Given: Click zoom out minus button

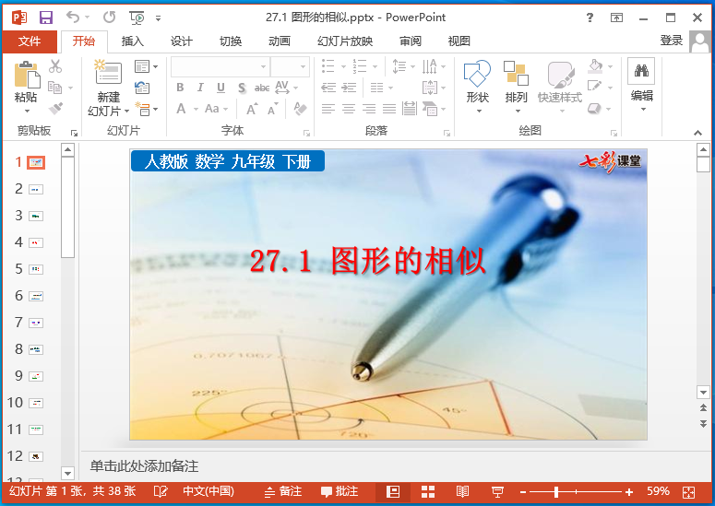Looking at the screenshot, I should tap(523, 492).
